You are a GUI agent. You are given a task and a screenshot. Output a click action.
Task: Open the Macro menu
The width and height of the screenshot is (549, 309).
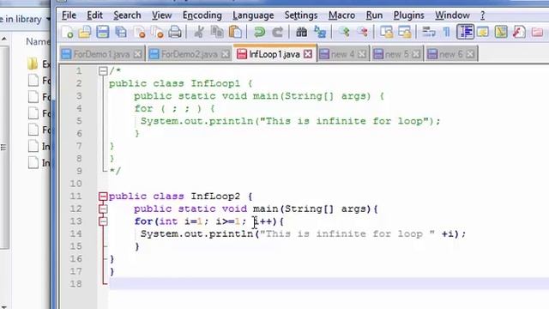tap(341, 15)
